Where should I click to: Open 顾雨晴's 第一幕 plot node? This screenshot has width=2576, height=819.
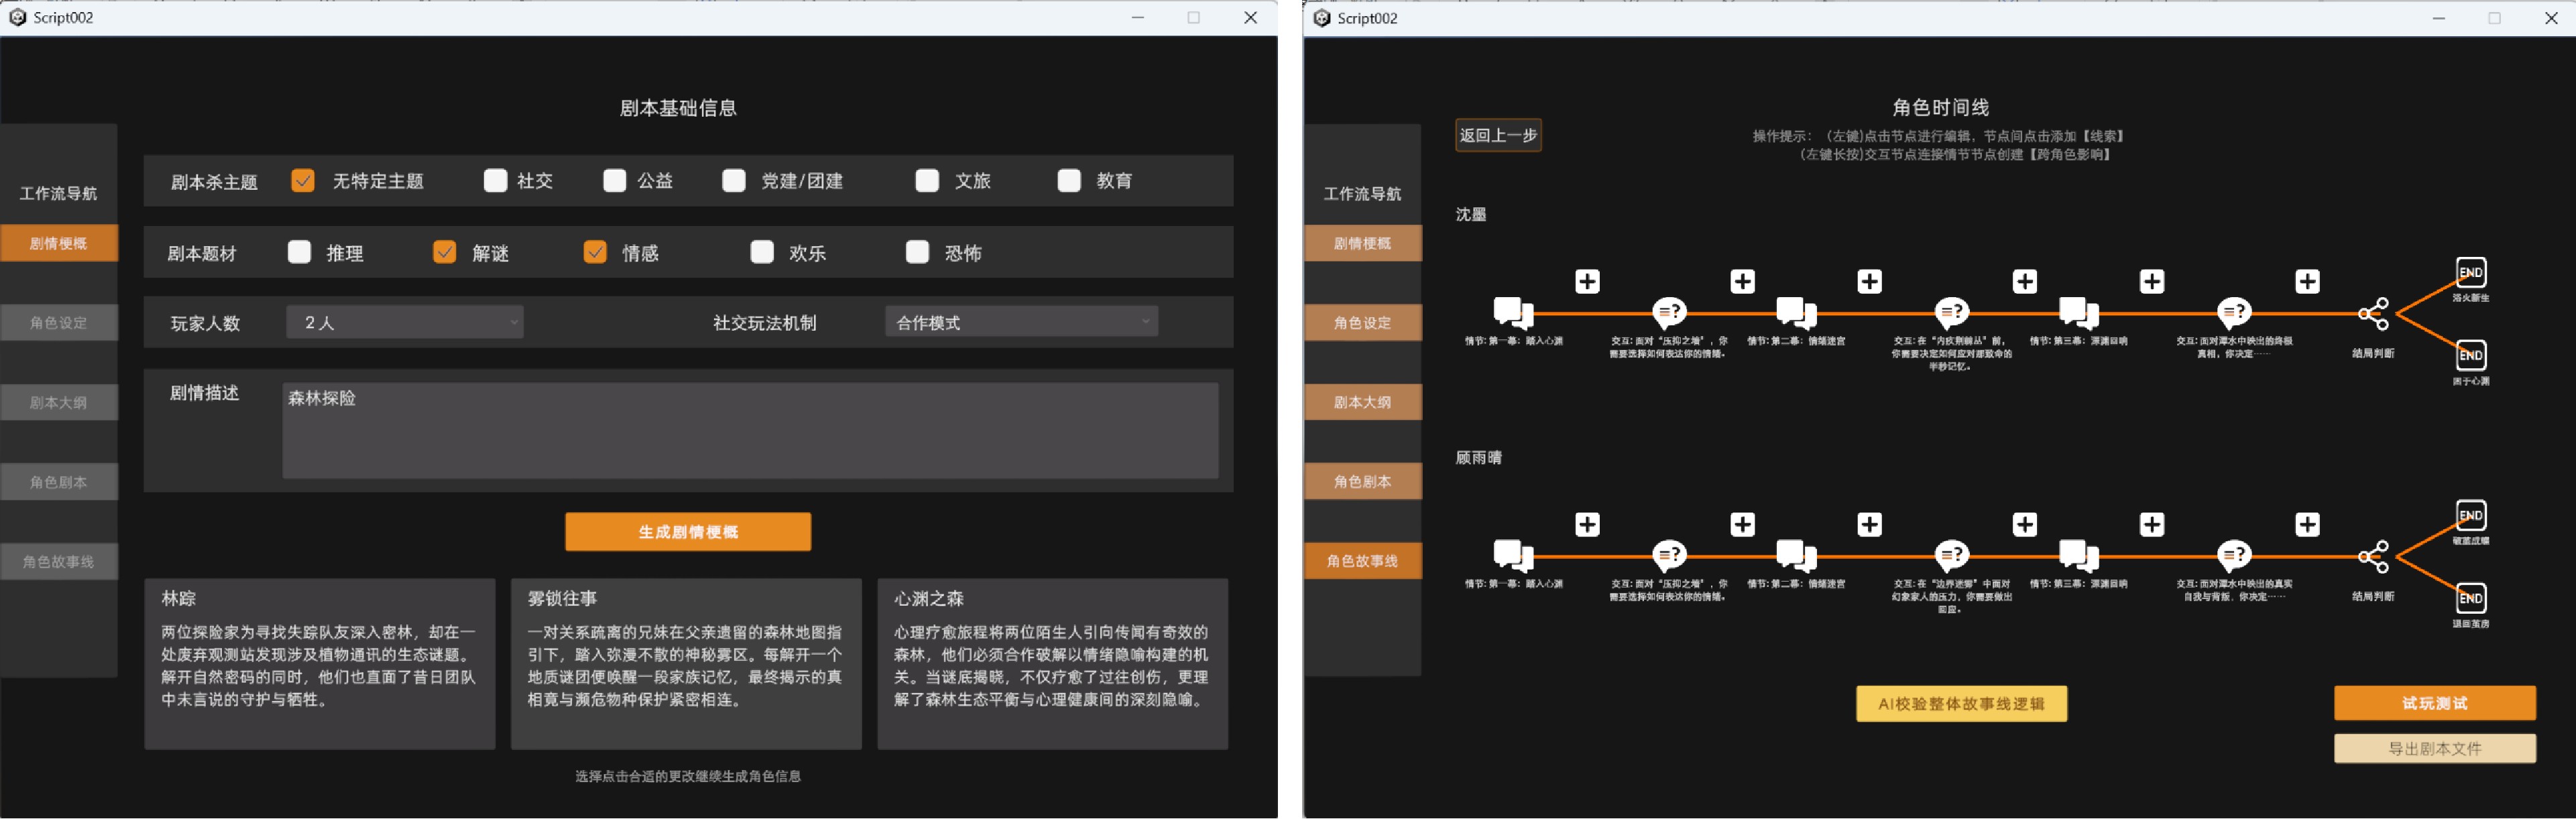[x=1513, y=556]
